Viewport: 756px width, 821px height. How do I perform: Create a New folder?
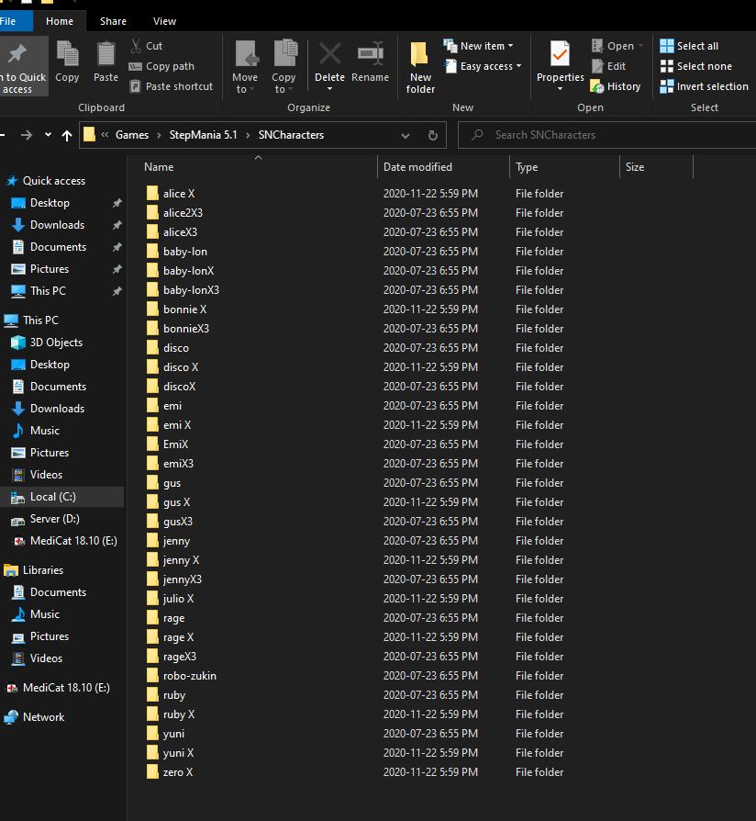420,67
